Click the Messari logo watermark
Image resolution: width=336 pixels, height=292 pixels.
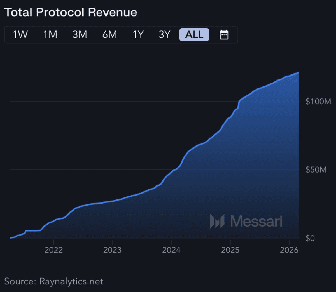(x=246, y=221)
